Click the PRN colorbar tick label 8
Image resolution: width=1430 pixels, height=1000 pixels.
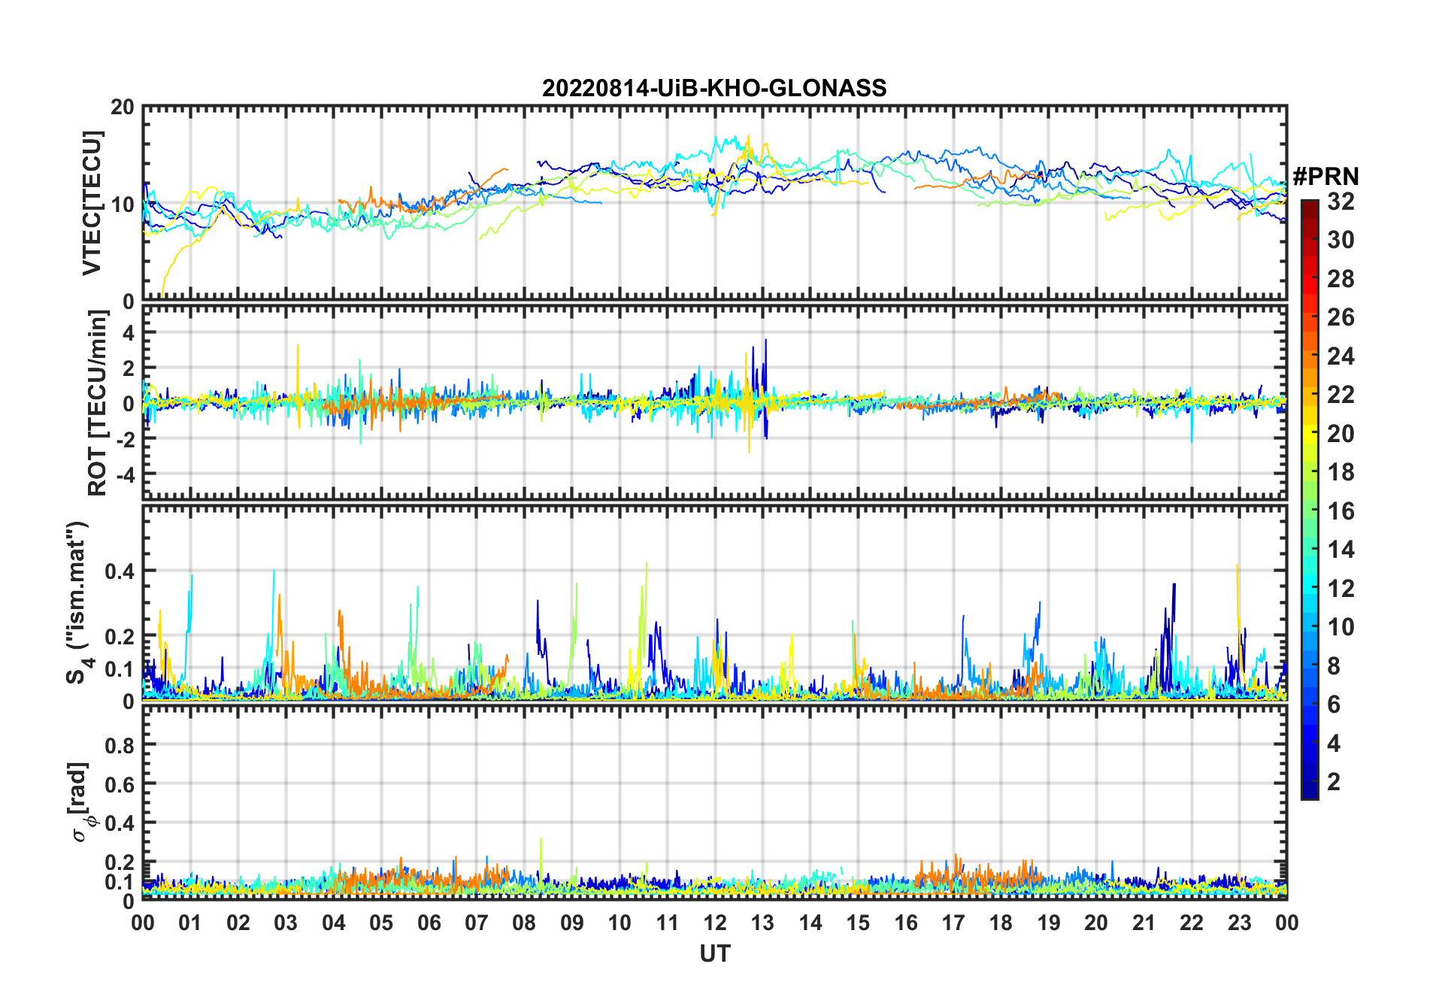pyautogui.click(x=1334, y=666)
